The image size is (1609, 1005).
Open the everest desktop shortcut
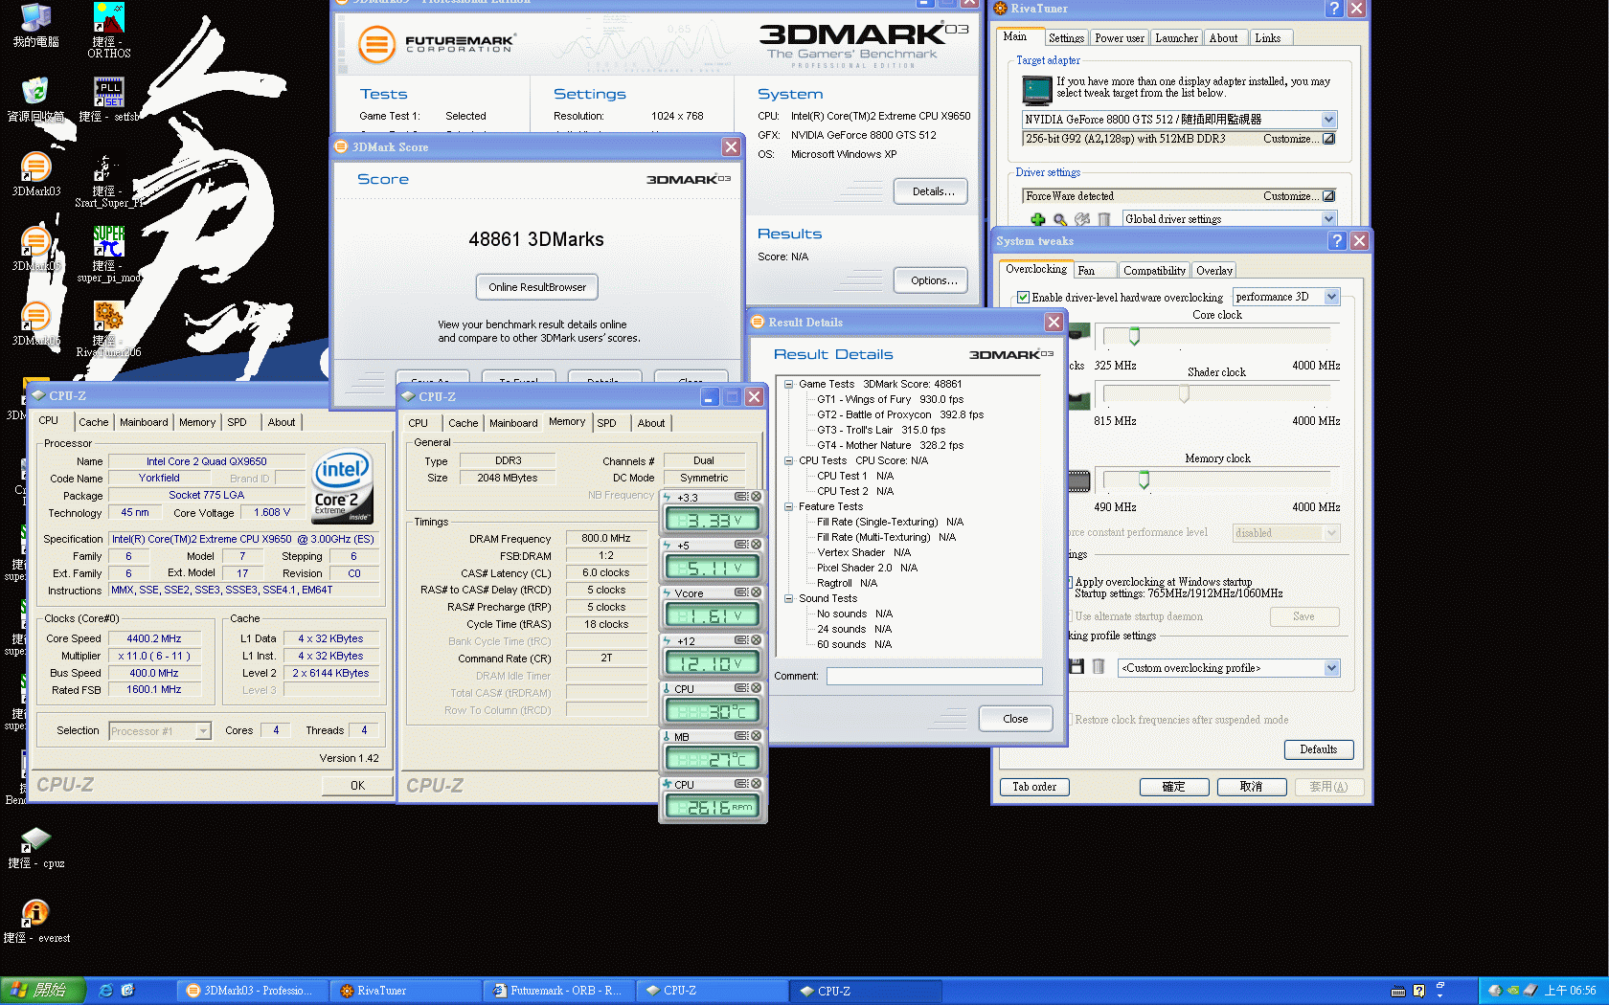point(35,921)
